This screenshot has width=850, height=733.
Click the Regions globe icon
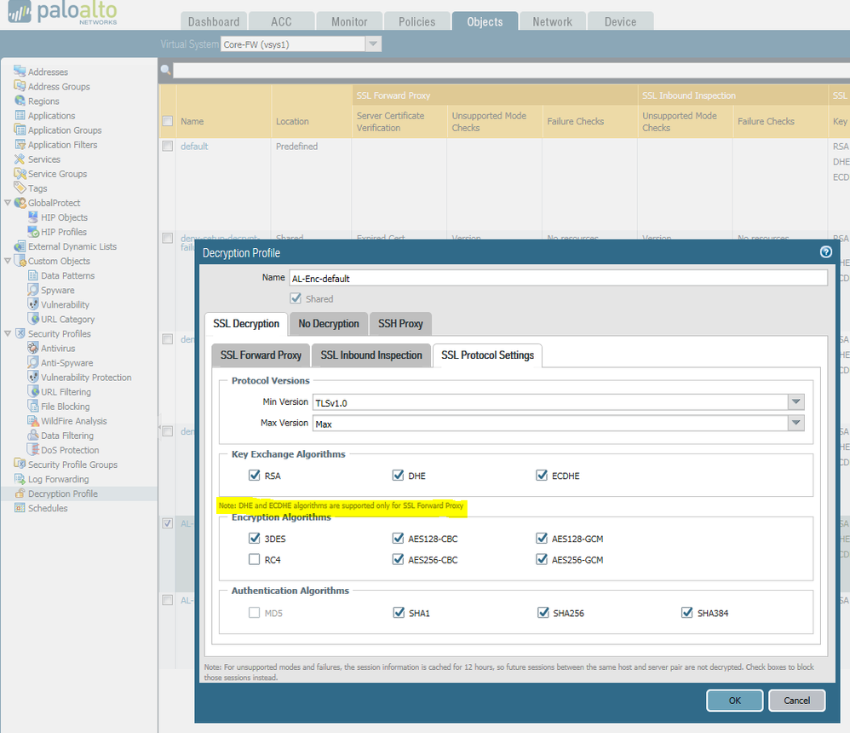click(20, 101)
